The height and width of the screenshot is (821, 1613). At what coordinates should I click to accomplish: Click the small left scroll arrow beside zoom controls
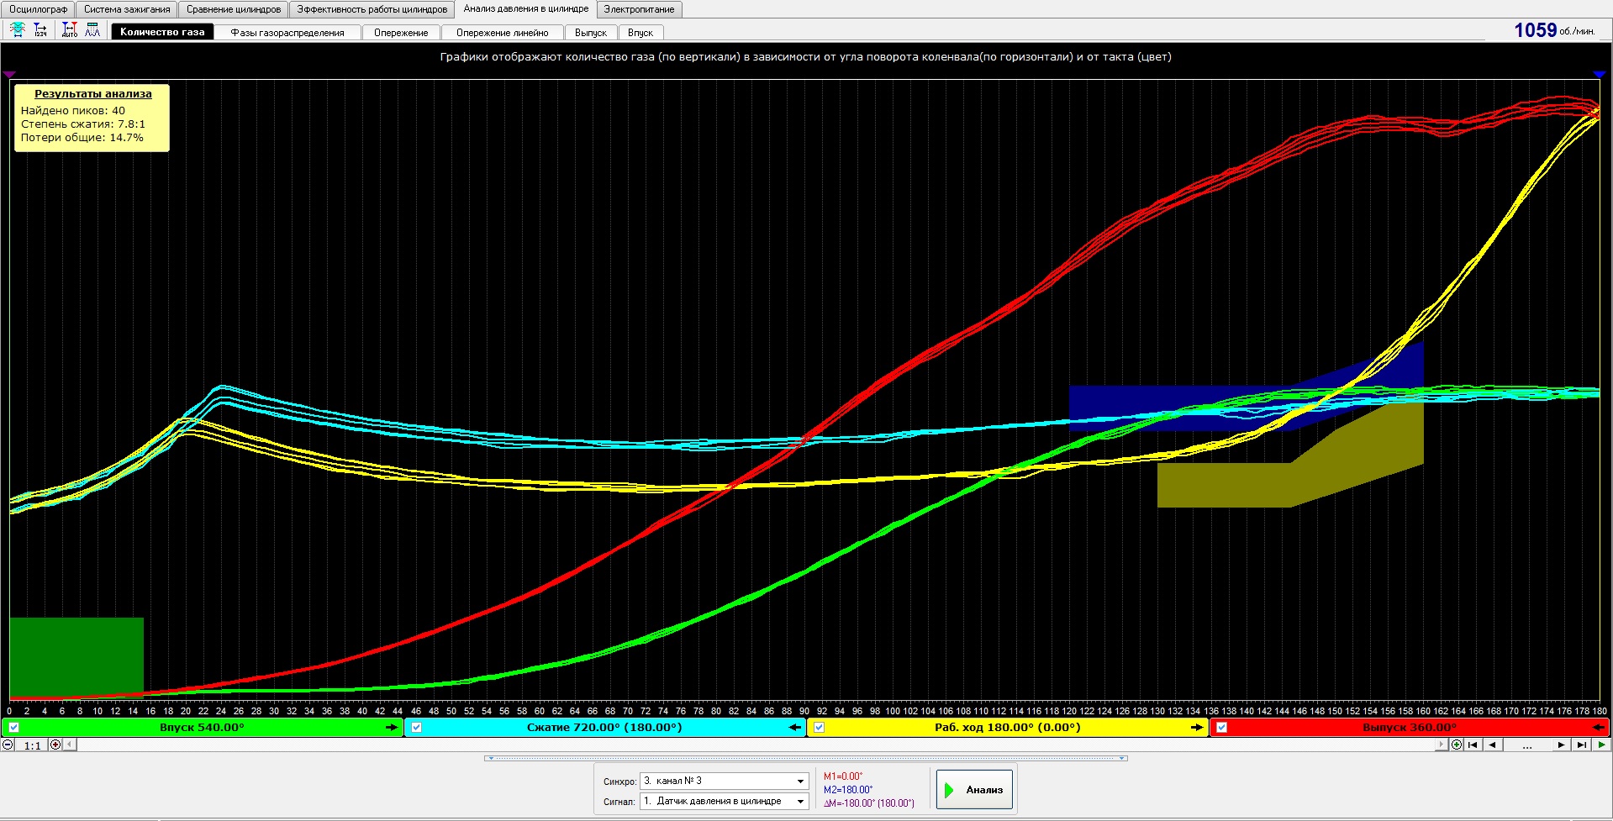(x=70, y=745)
